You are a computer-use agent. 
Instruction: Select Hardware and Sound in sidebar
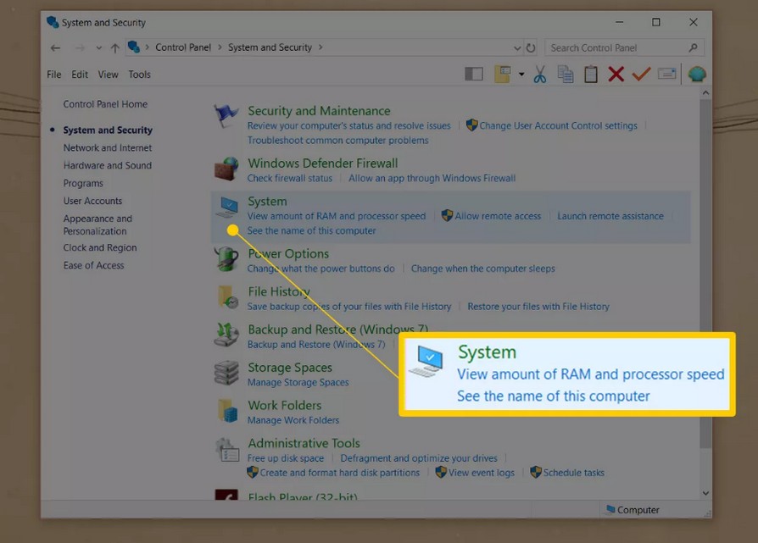click(108, 165)
